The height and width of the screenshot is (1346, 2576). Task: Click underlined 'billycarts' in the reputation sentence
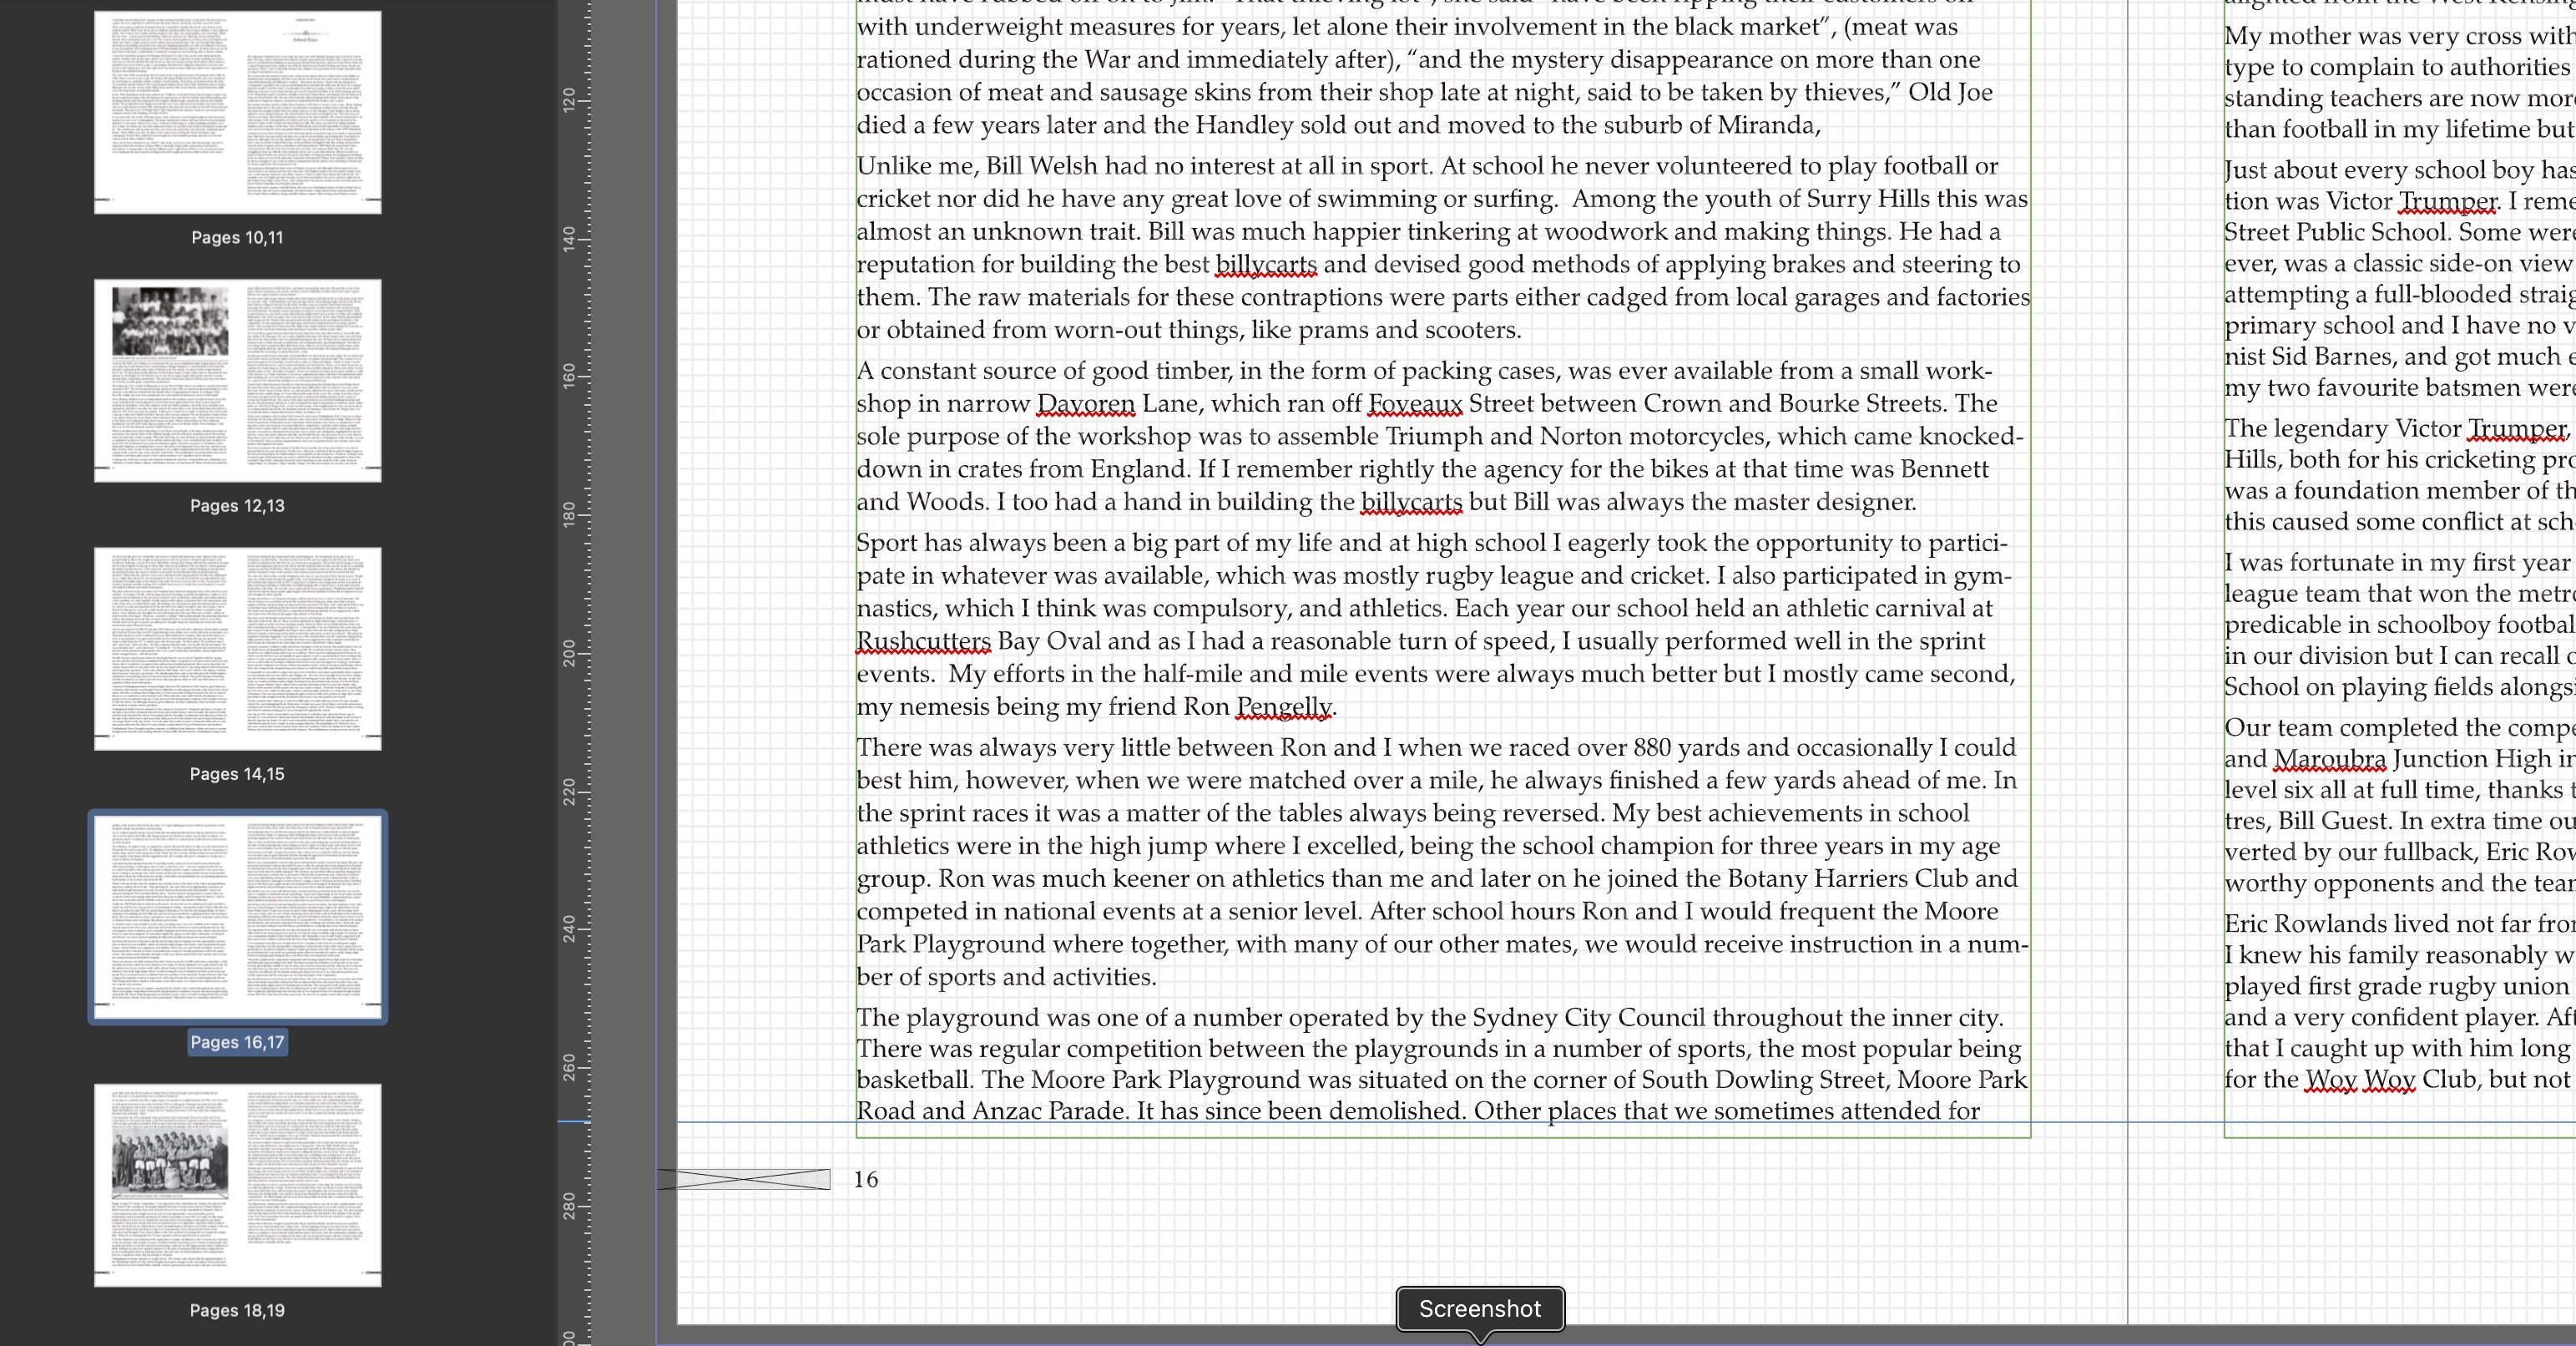[x=1266, y=264]
